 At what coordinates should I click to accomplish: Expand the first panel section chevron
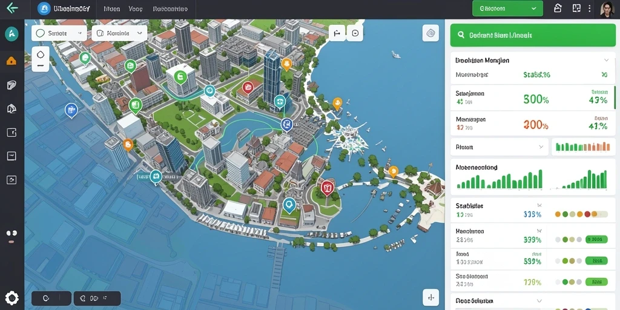tap(607, 60)
